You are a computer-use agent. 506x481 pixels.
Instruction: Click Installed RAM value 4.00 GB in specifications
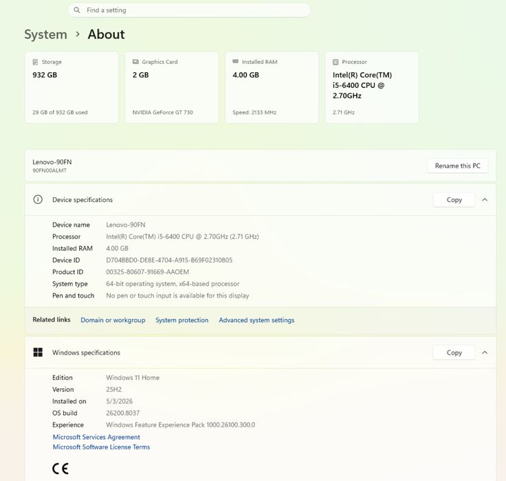117,248
